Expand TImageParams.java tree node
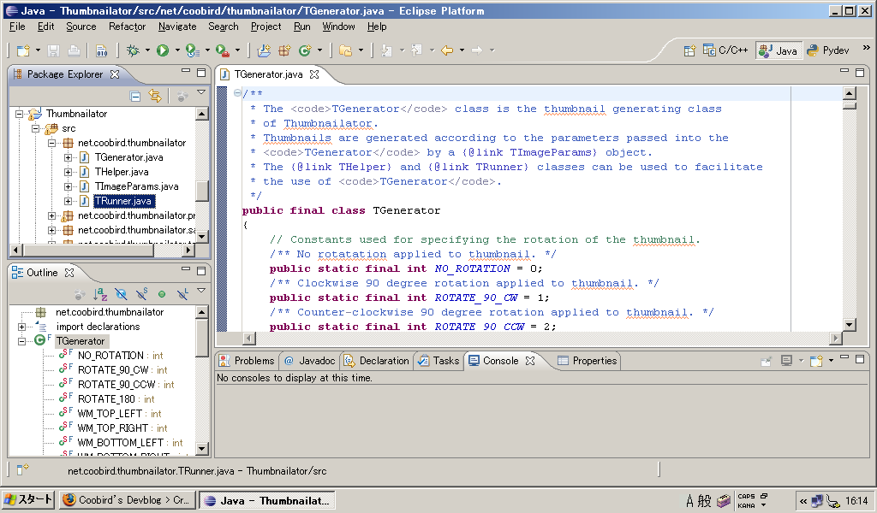 point(68,186)
